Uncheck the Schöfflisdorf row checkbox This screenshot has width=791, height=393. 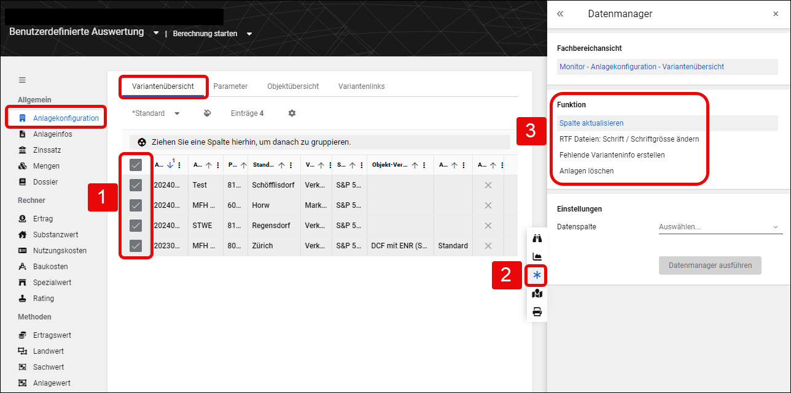point(136,185)
